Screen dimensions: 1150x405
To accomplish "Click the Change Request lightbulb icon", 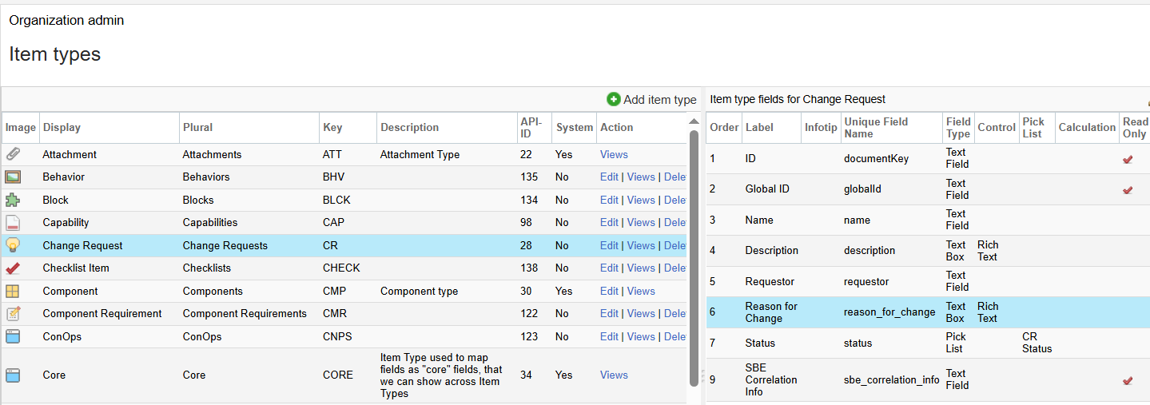I will point(13,245).
